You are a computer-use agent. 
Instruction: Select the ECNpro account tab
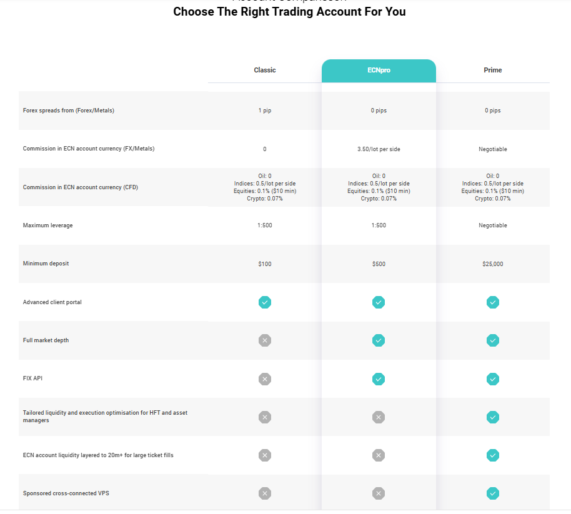(x=379, y=70)
